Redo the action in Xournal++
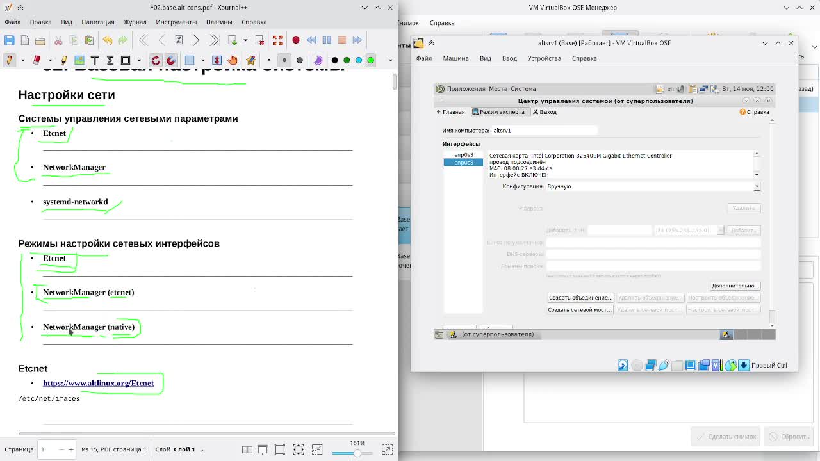820x461 pixels. tap(122, 40)
